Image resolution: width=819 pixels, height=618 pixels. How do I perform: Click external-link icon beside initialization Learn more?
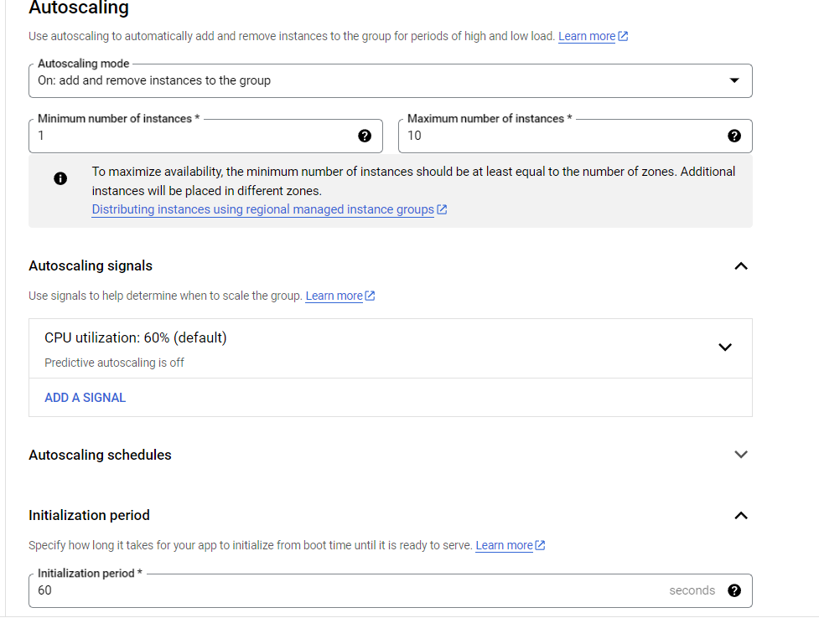(x=540, y=545)
